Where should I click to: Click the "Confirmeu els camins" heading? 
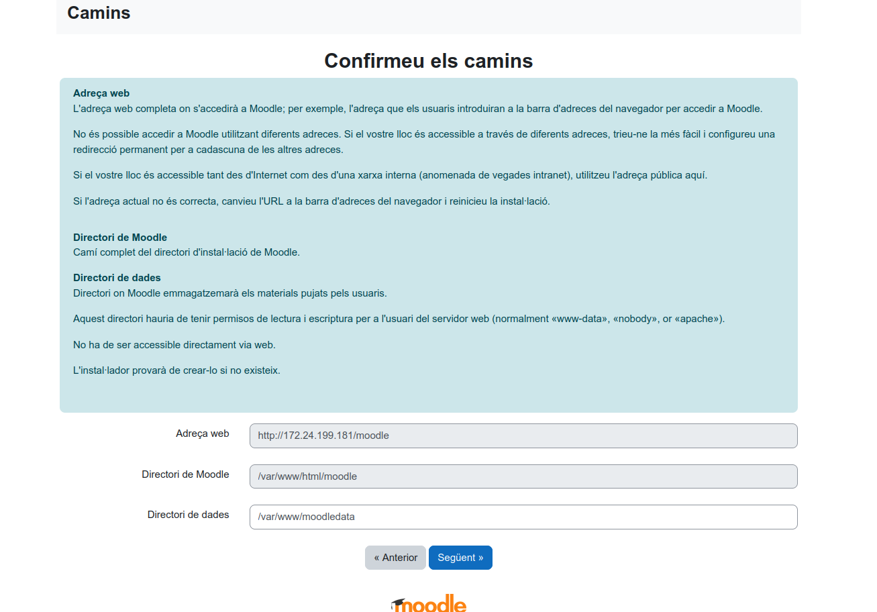click(x=429, y=61)
